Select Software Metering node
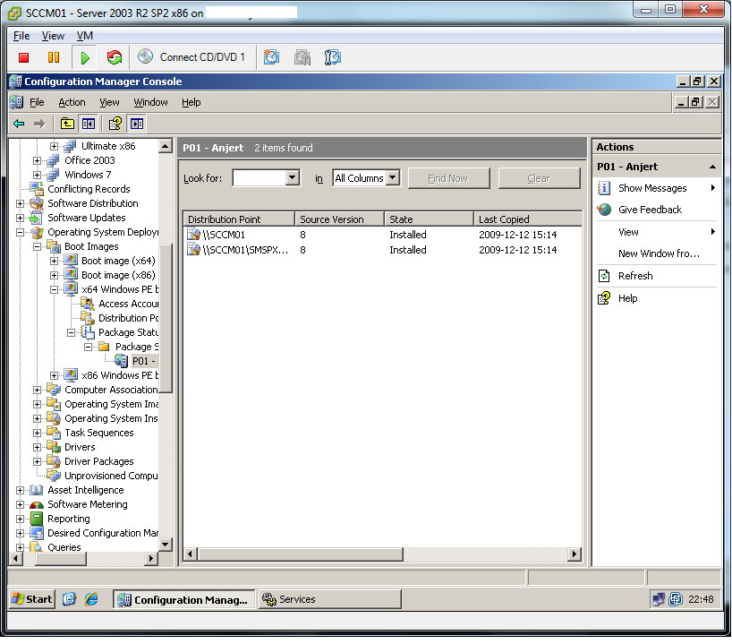This screenshot has height=644, width=732. 88,505
